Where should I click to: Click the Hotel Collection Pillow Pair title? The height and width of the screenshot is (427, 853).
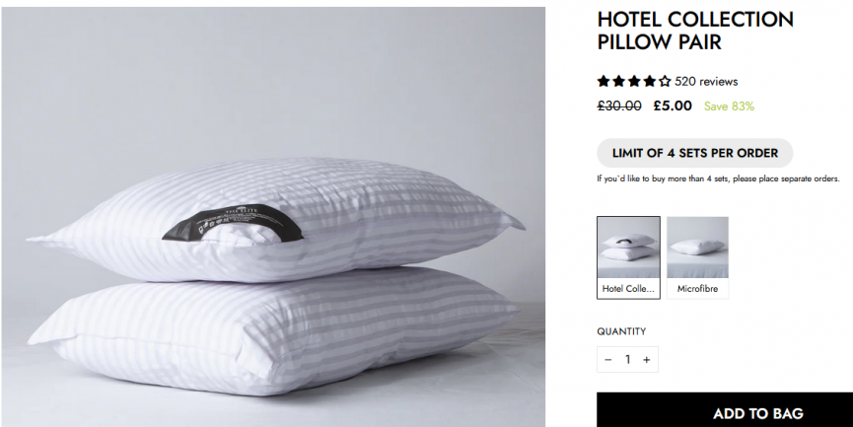[695, 31]
